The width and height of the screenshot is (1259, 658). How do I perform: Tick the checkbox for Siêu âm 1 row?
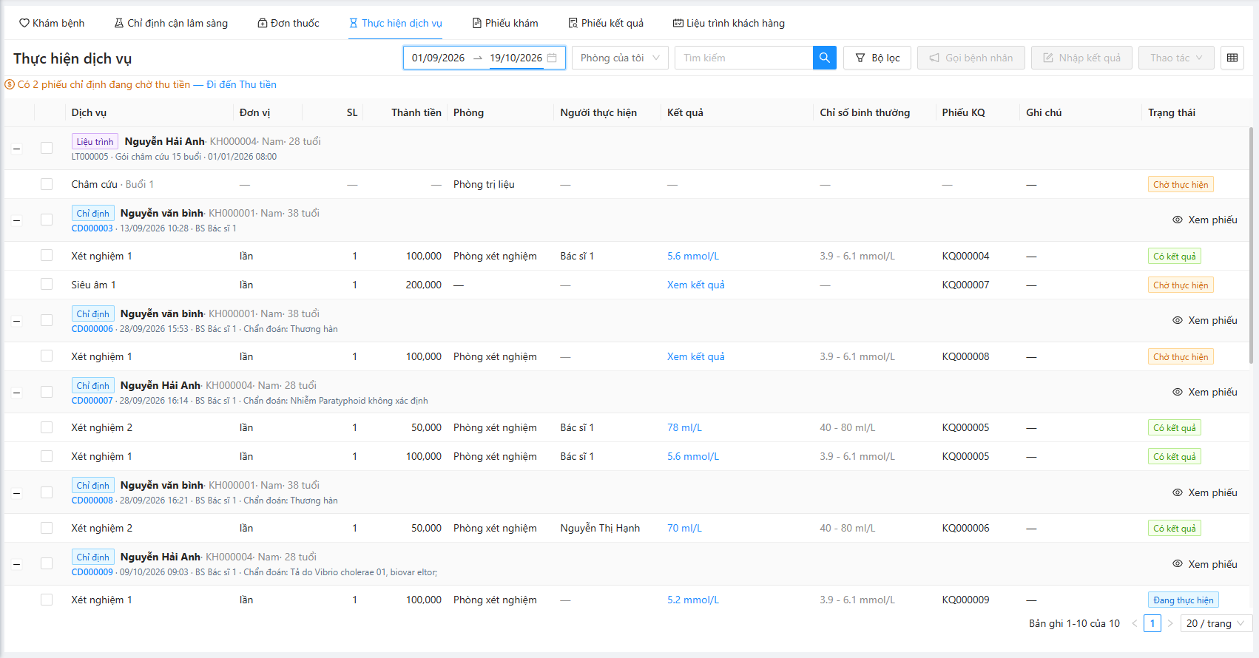(47, 285)
